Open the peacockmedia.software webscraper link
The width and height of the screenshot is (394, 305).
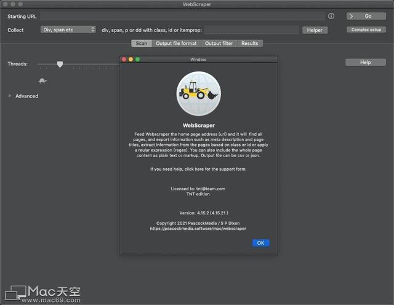click(198, 229)
